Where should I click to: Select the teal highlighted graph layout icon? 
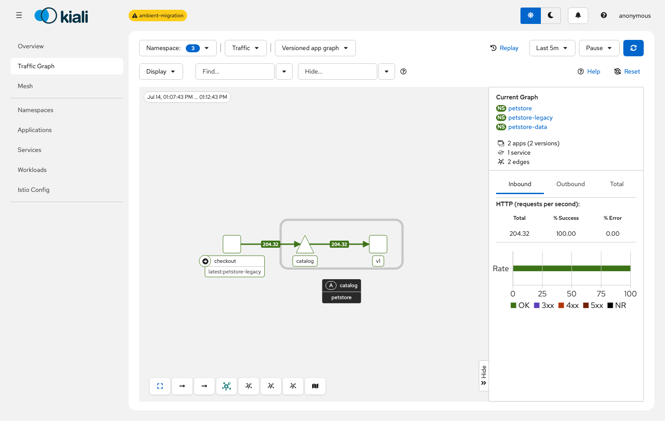227,386
